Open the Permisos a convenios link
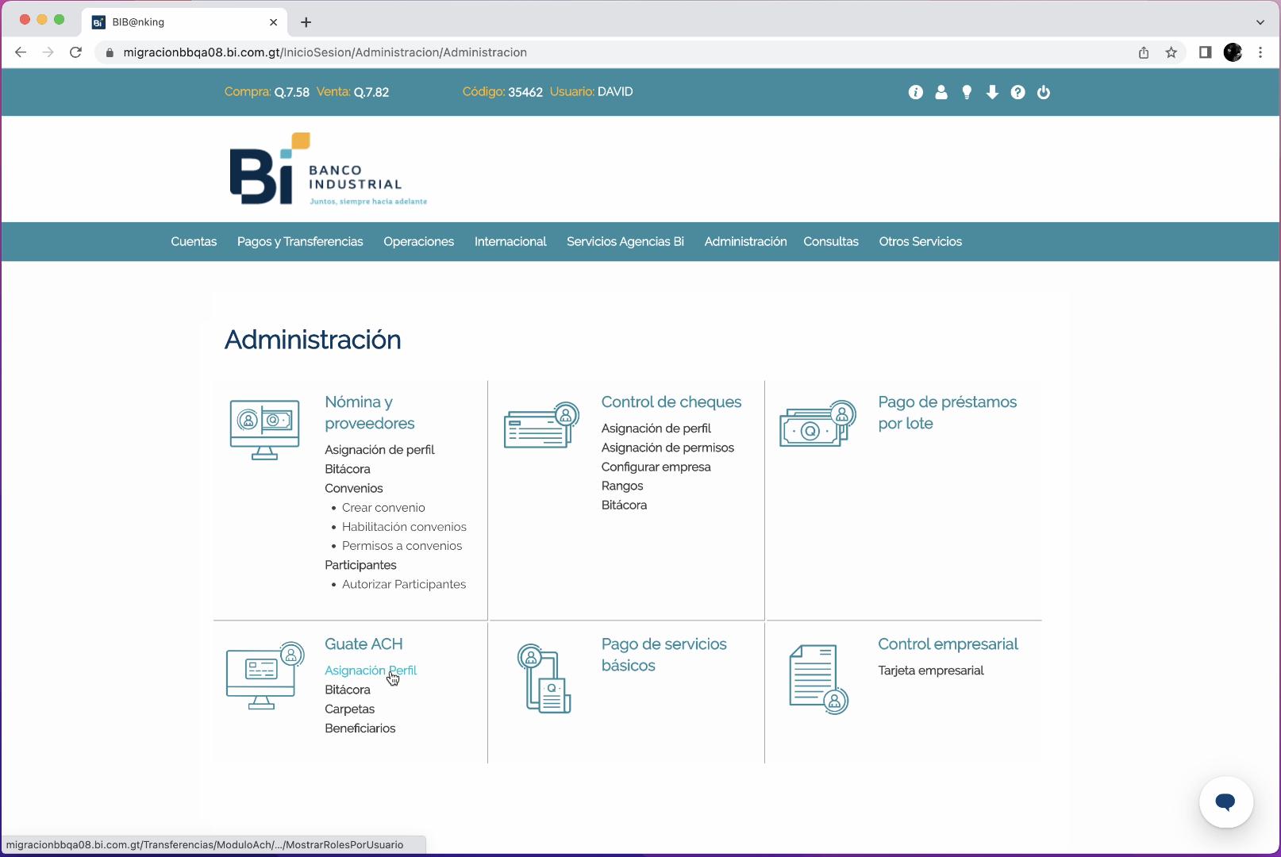Viewport: 1281px width, 857px height. 402,546
